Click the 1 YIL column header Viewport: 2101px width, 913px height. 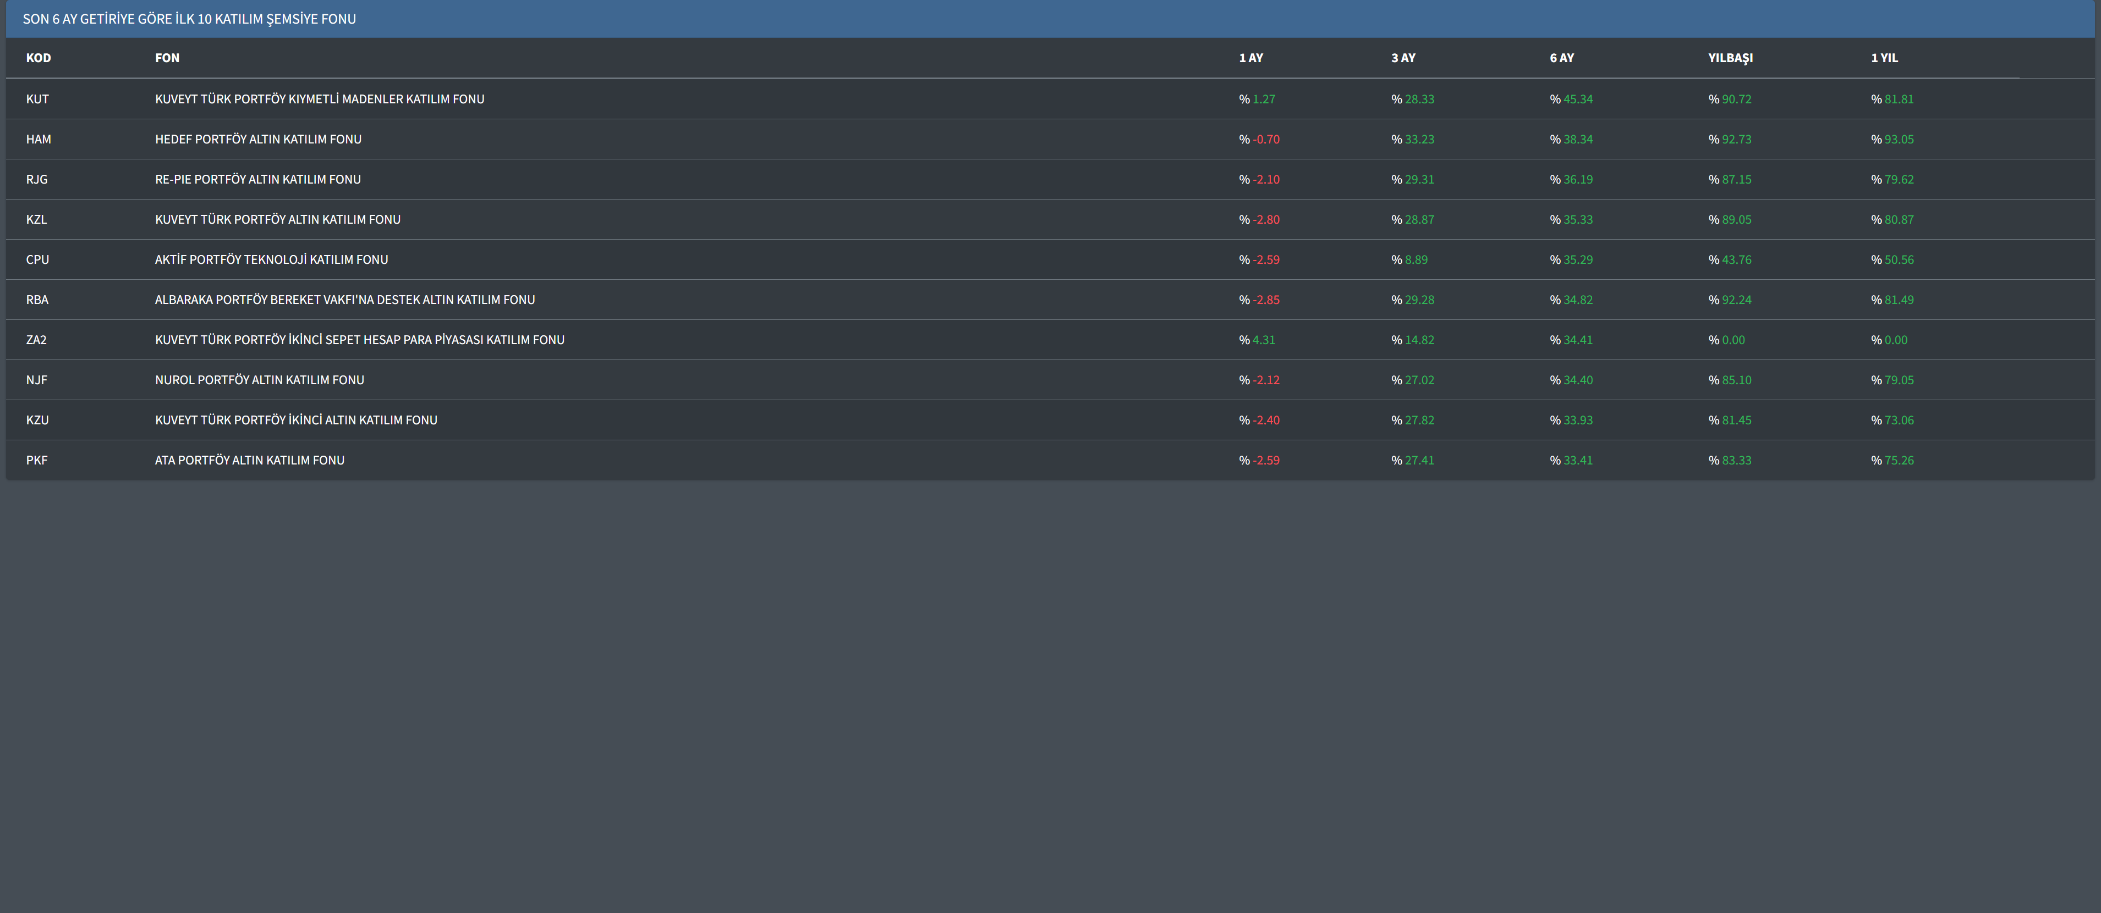pyautogui.click(x=1884, y=58)
